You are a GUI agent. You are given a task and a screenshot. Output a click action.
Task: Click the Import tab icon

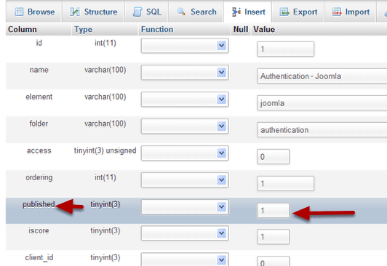coord(337,12)
